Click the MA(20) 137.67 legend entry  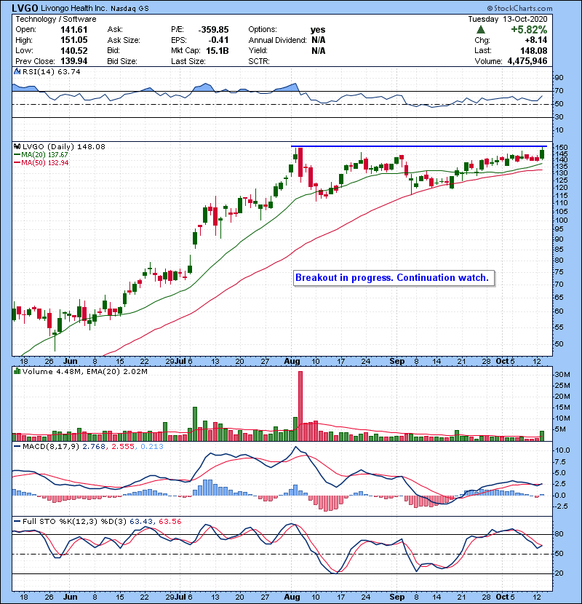click(41, 155)
